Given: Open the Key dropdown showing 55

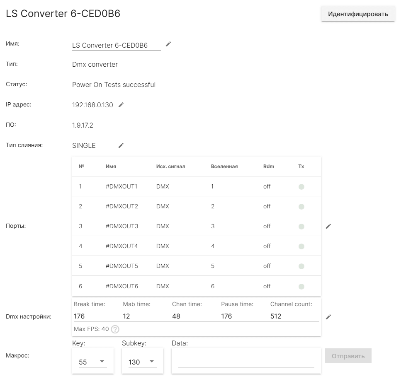Looking at the screenshot, I should [x=93, y=362].
